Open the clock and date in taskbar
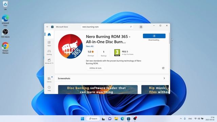Viewport: 217px width, 122px height. [210, 119]
